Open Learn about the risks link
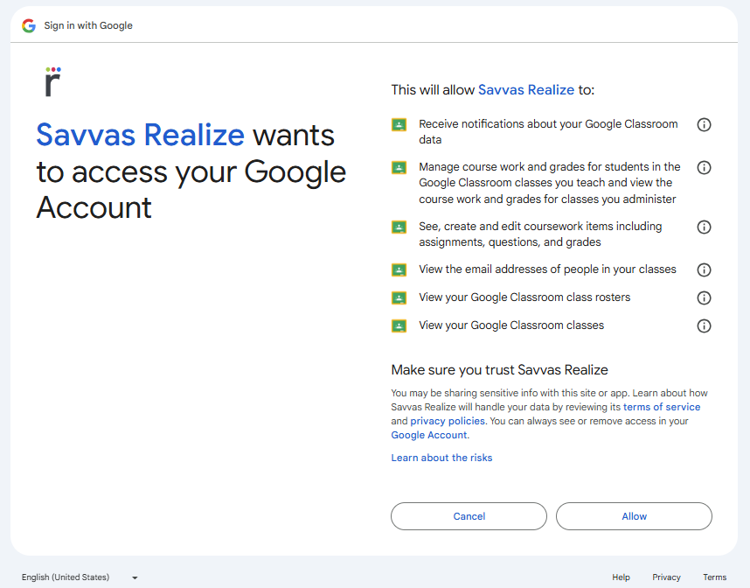Image resolution: width=750 pixels, height=588 pixels. 441,458
